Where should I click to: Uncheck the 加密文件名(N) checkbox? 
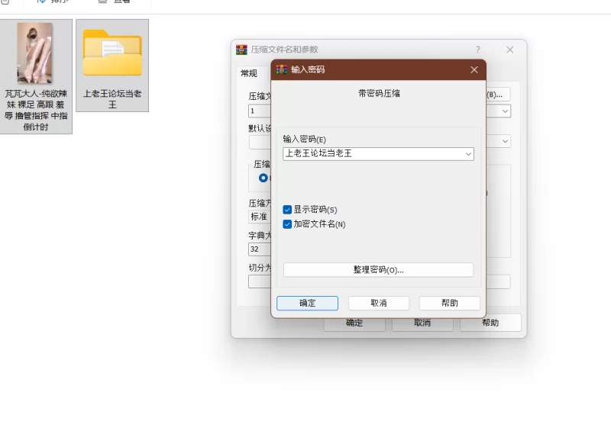(x=287, y=224)
